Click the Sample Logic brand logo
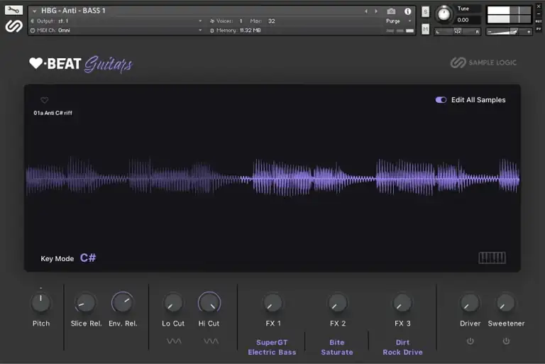 tap(483, 62)
